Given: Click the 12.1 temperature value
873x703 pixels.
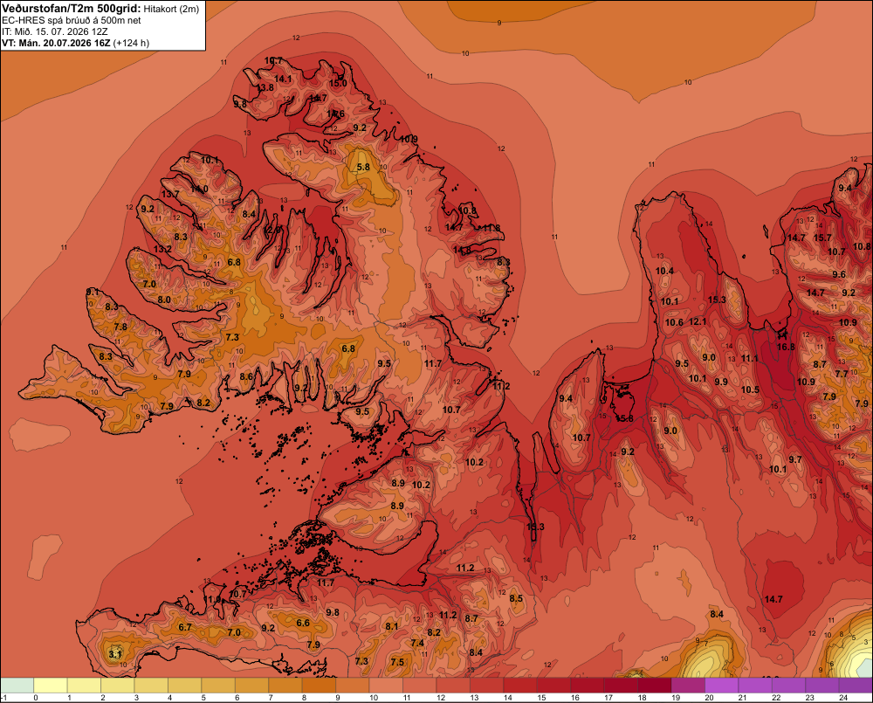Looking at the screenshot, I should tap(698, 322).
